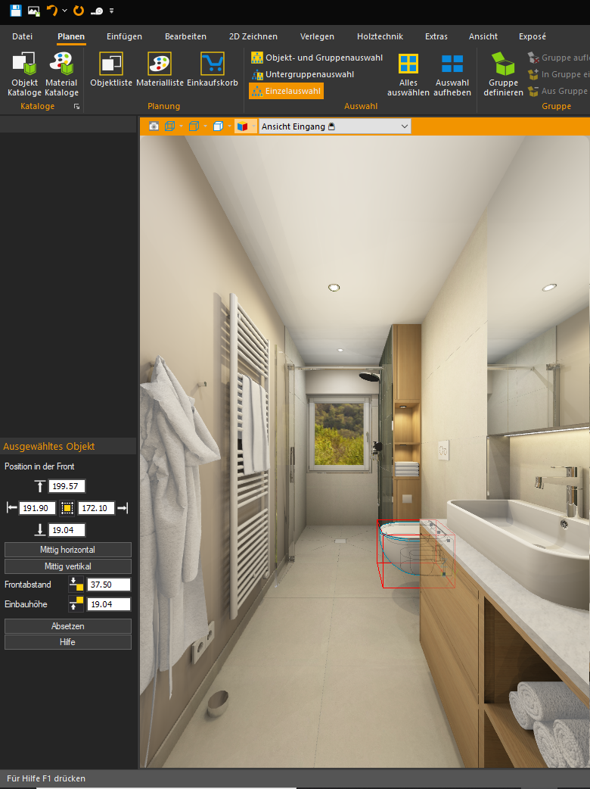This screenshot has height=789, width=590.
Task: Open the undo history dropdown arrow
Action: coord(64,11)
